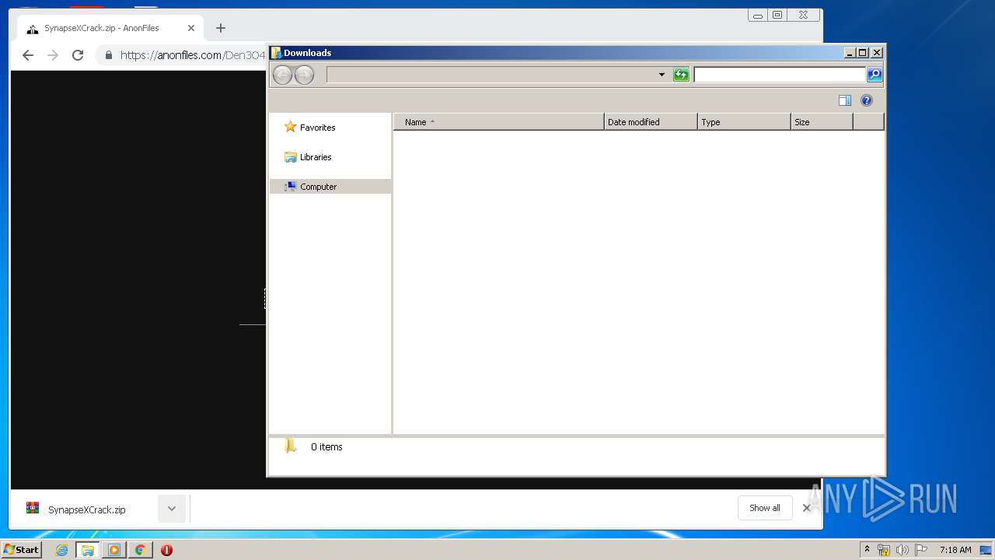Launch Windows Media Player from taskbar

114,550
